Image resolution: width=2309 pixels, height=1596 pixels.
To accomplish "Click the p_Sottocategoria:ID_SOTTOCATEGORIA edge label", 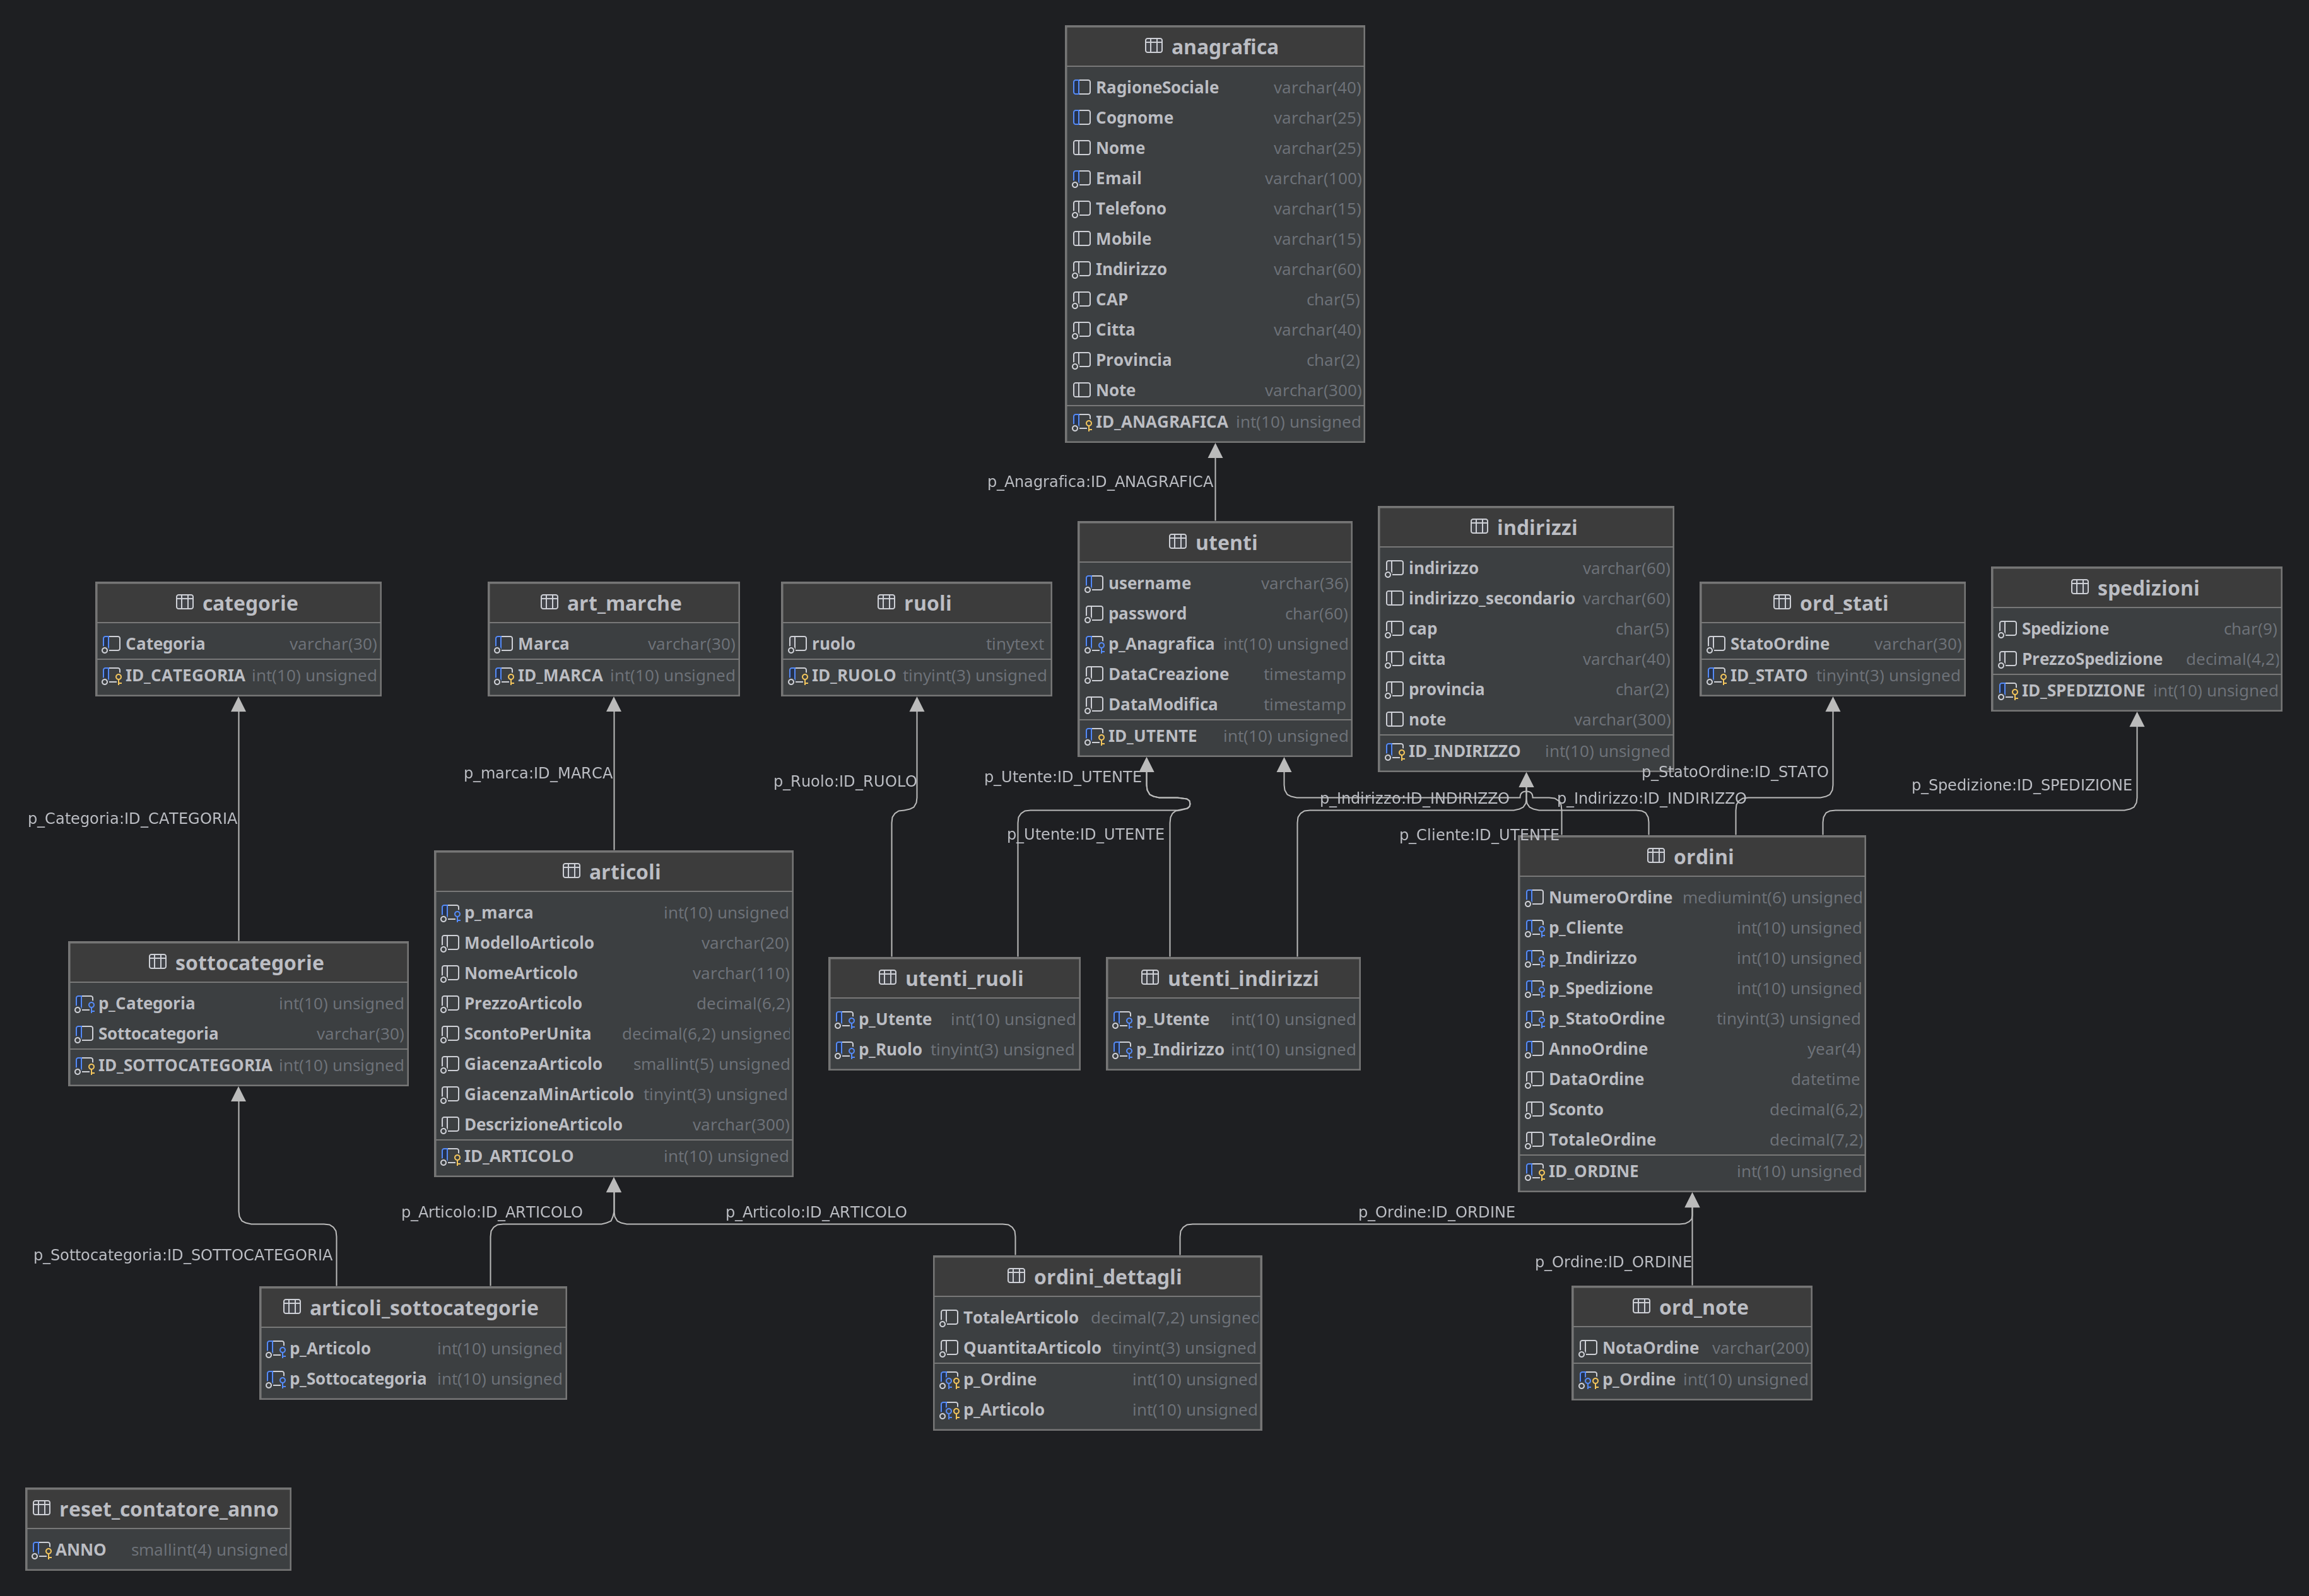I will pyautogui.click(x=183, y=1255).
